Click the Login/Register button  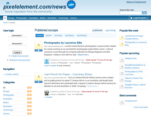139,18
